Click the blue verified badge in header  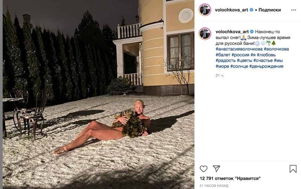[252, 10]
